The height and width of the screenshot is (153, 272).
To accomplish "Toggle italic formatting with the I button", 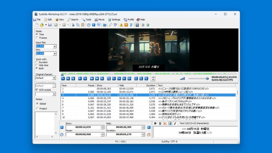I will point(175,124).
